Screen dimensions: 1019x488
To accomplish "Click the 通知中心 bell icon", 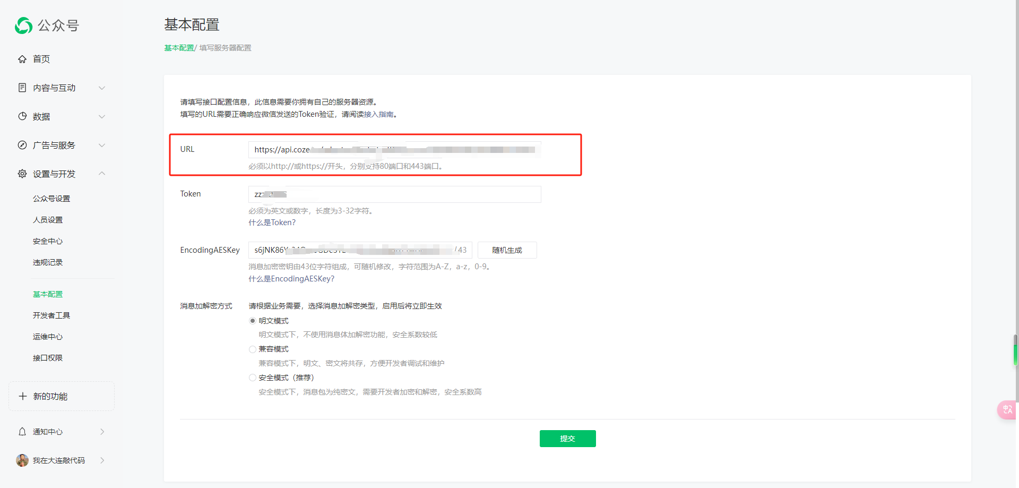I will tap(22, 432).
